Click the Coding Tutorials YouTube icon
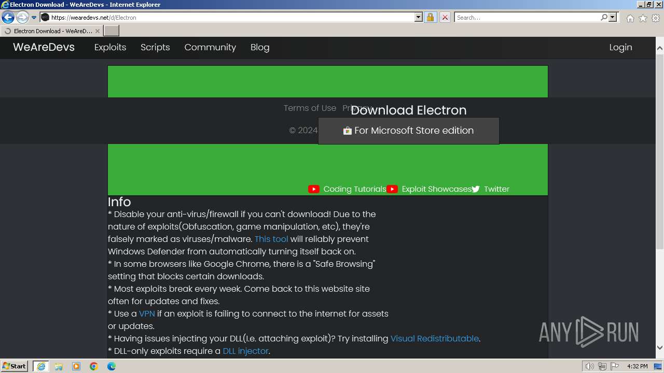Screen dimensions: 664x373 click(314, 189)
